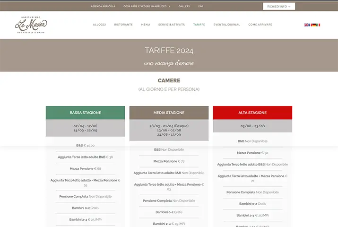Open Eventi&Journal from the navigation
Image resolution: width=338 pixels, height=227 pixels.
pyautogui.click(x=226, y=25)
